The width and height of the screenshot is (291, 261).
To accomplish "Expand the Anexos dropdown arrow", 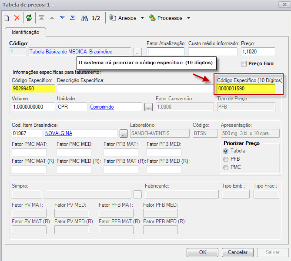I will tap(142, 18).
